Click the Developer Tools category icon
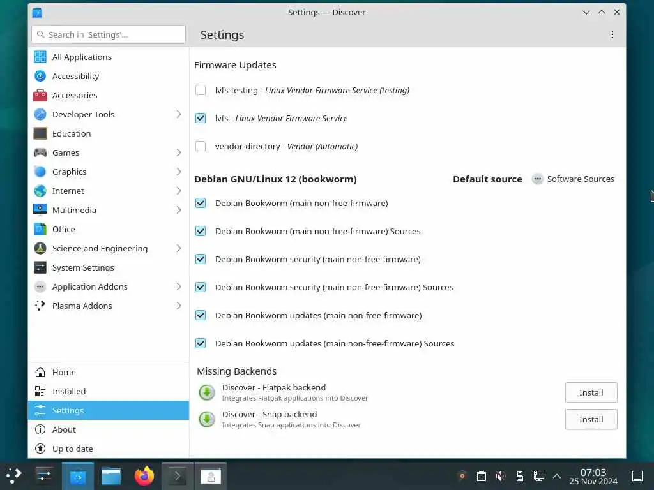Screen dimensions: 654x490 [40, 114]
